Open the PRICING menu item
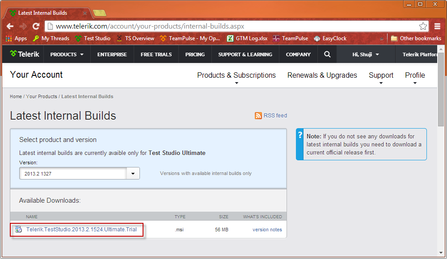 (x=195, y=54)
